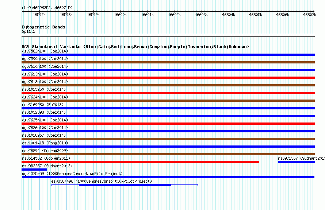Open the nsv1028967 (Coe2014) variant label
325x210 pixels.
pos(44,135)
